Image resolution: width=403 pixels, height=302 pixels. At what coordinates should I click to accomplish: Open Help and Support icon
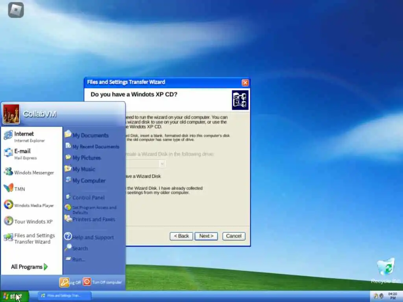pyautogui.click(x=68, y=236)
